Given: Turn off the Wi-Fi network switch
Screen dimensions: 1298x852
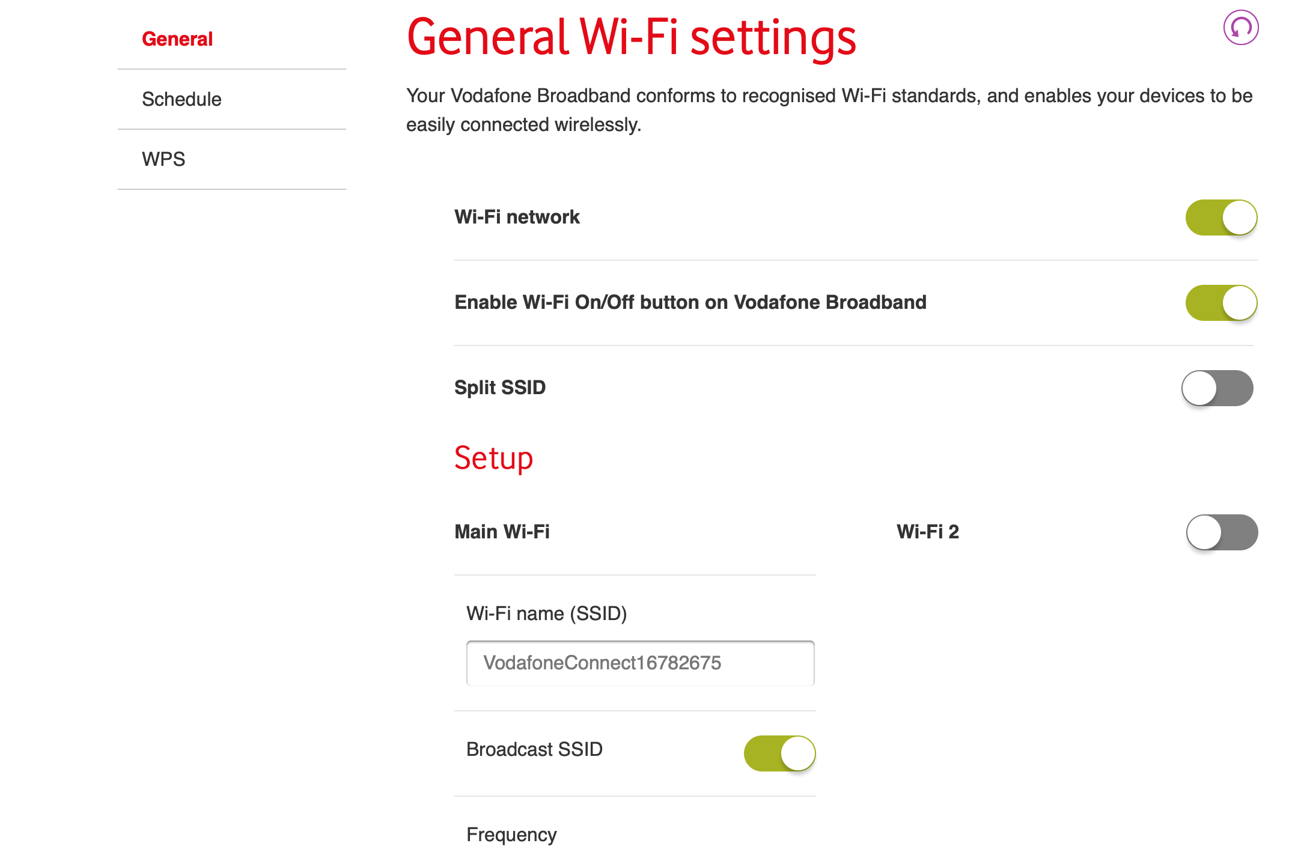Looking at the screenshot, I should [x=1220, y=218].
